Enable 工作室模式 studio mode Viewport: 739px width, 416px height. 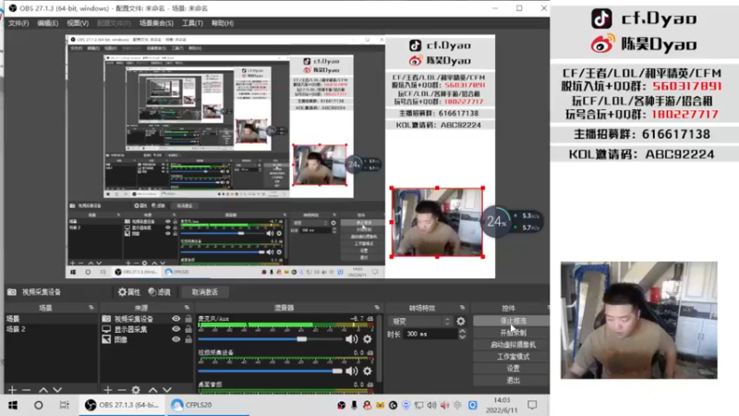tap(513, 356)
